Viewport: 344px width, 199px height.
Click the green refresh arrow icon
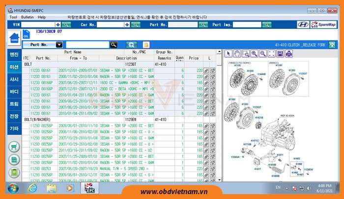click(x=131, y=45)
